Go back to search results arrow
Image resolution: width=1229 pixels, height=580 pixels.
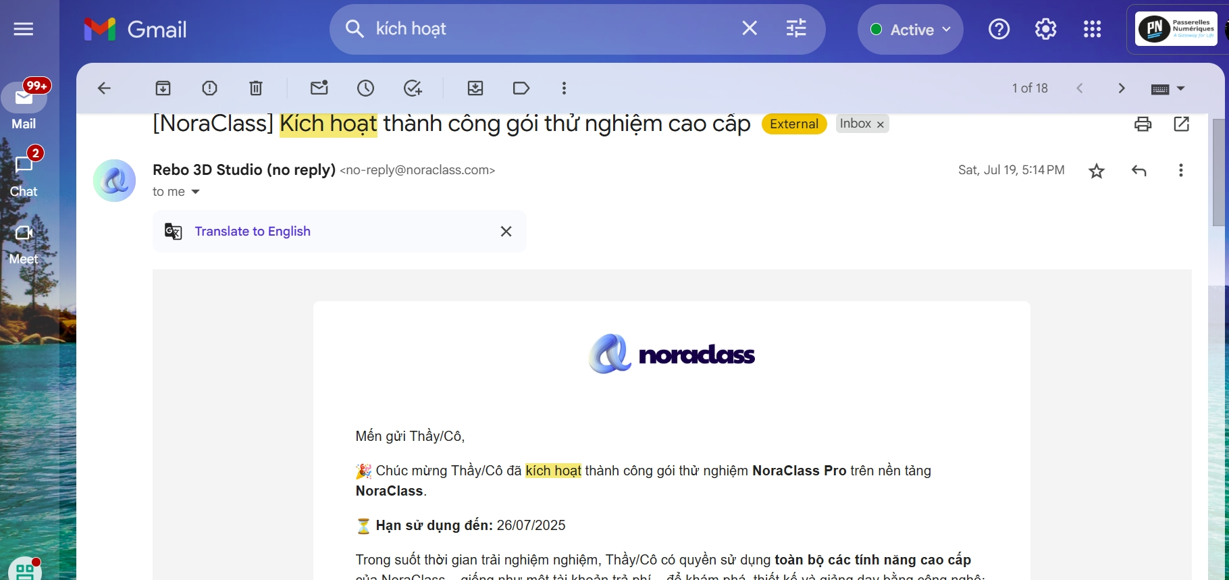click(104, 88)
